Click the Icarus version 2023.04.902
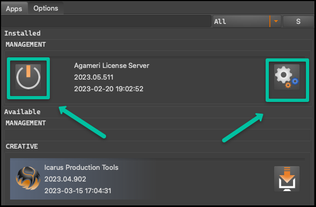Screen dimensions: 316x207 click(x=65, y=179)
